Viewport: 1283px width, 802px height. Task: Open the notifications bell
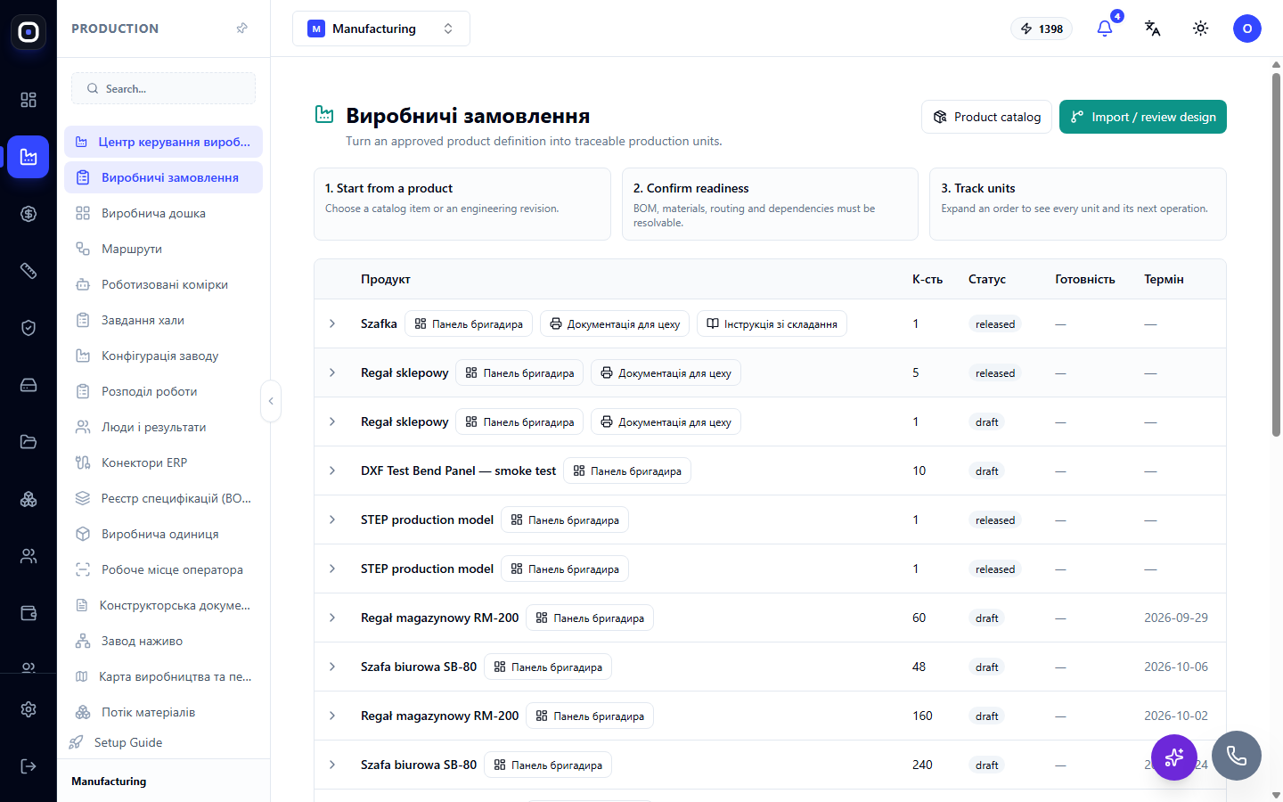coord(1105,29)
